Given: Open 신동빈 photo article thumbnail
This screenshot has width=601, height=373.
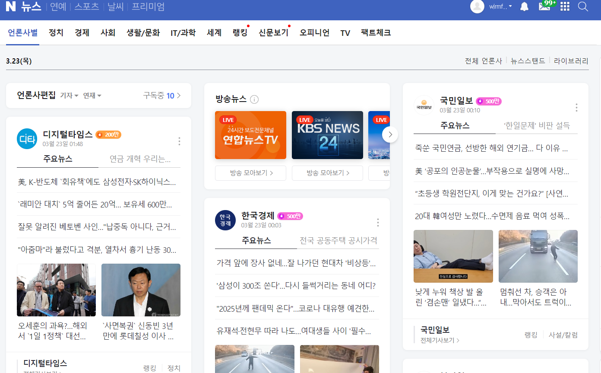Looking at the screenshot, I should point(141,290).
